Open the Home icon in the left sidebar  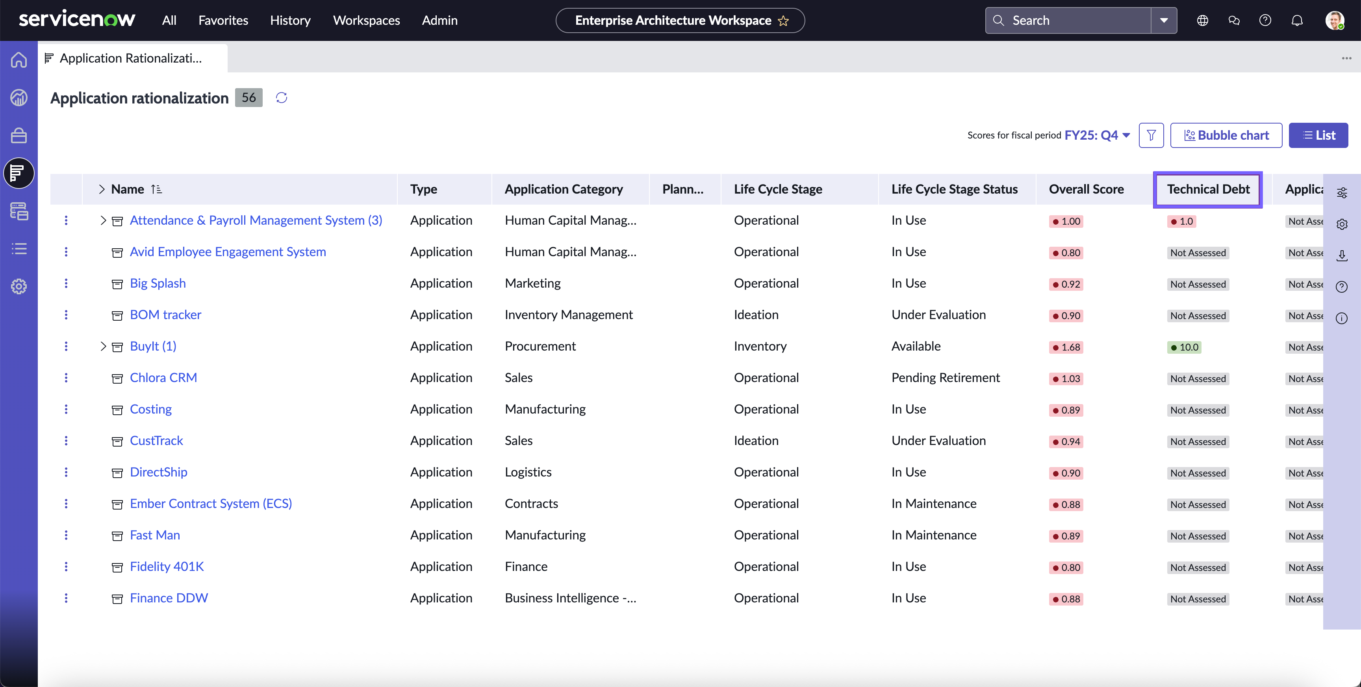tap(19, 60)
